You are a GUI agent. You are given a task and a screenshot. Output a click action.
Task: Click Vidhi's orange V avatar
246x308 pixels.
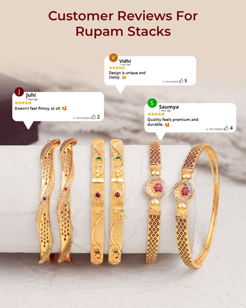[x=113, y=58]
